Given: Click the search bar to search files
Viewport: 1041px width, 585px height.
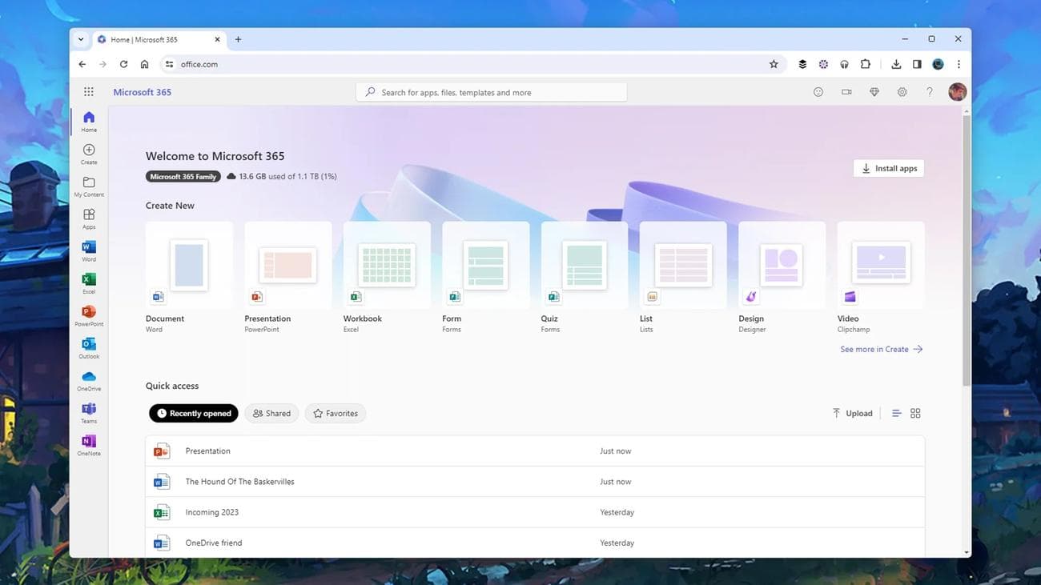Looking at the screenshot, I should pos(491,92).
